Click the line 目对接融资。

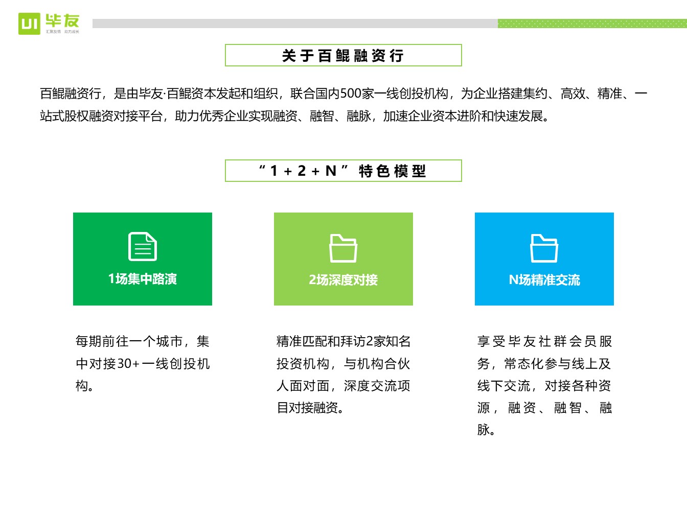(312, 408)
